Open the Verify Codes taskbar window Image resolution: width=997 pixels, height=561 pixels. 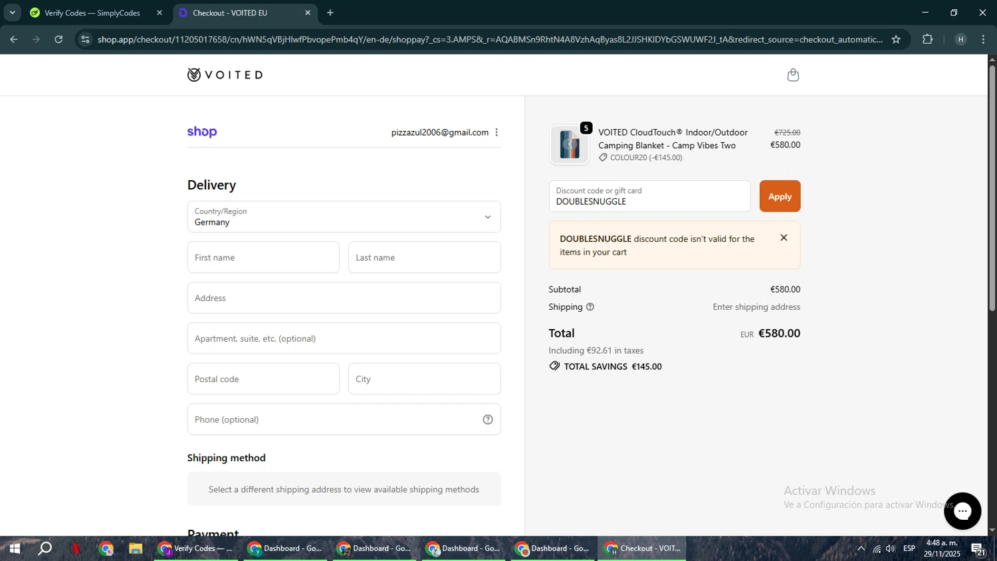[195, 548]
